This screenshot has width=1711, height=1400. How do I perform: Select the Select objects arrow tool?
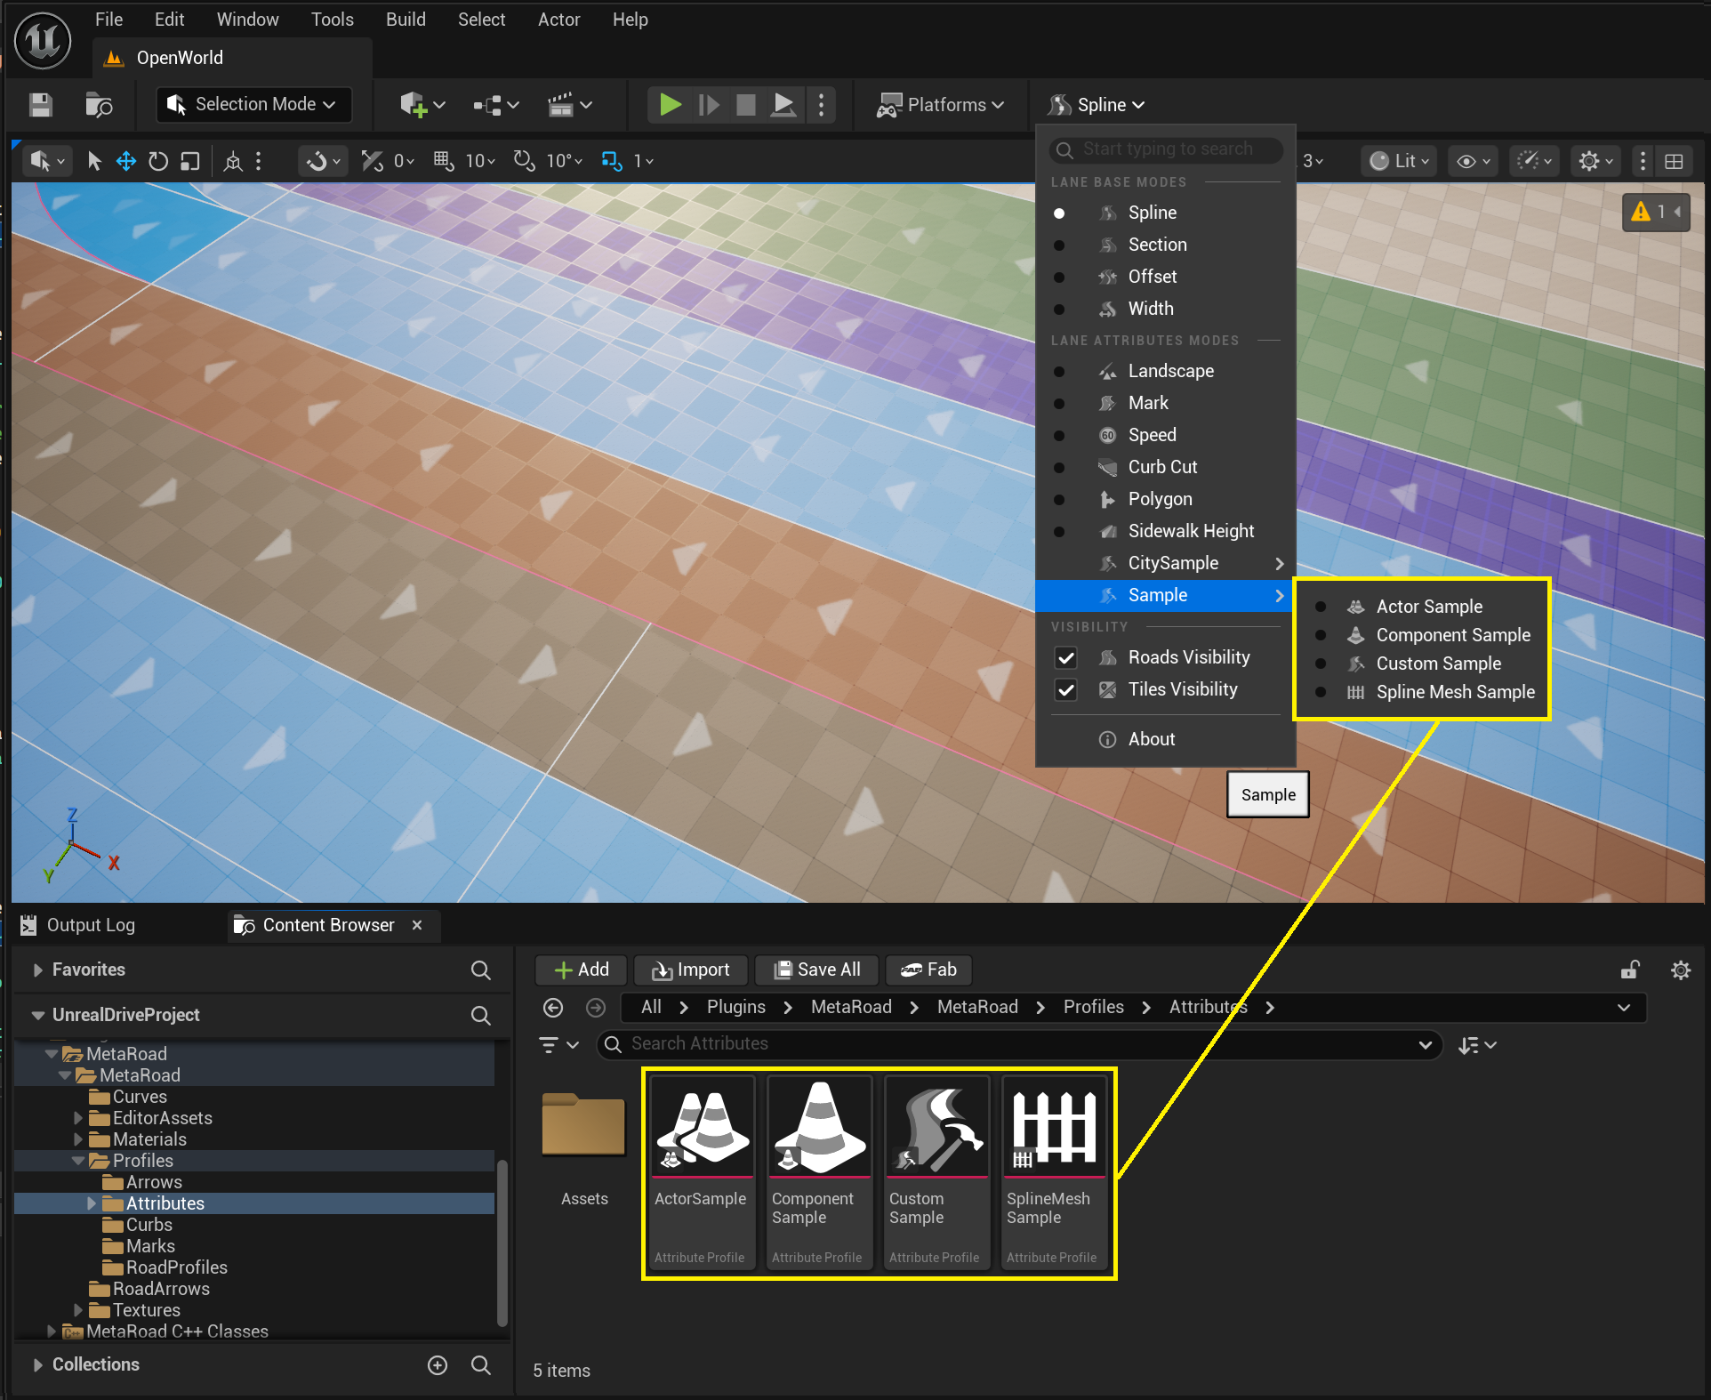tap(94, 161)
